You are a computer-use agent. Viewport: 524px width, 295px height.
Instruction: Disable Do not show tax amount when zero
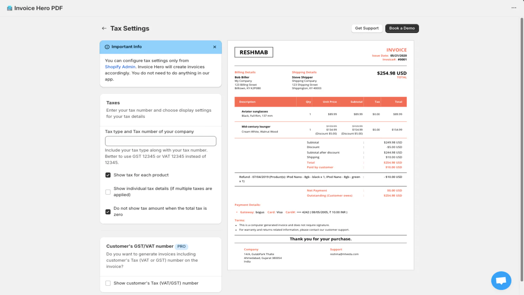tap(108, 212)
